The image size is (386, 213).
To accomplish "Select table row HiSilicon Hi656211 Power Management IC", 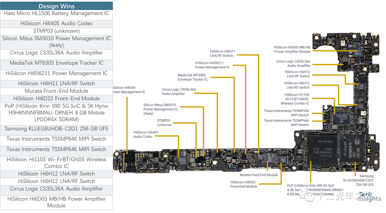I will click(56, 75).
